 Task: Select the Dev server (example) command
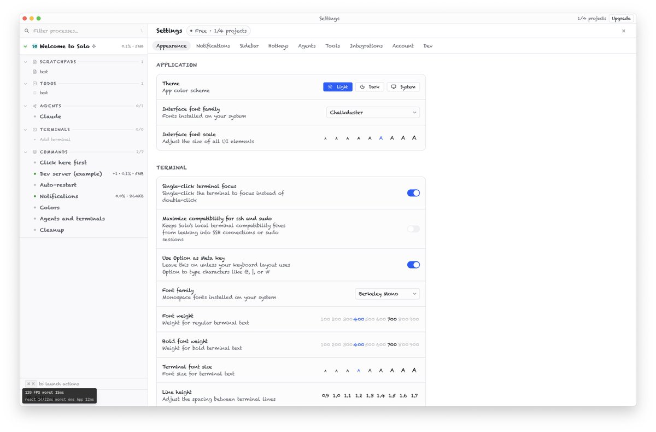[71, 174]
